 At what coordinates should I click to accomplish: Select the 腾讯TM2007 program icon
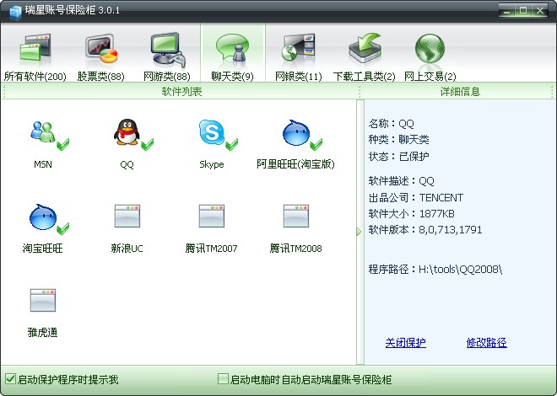pyautogui.click(x=212, y=216)
